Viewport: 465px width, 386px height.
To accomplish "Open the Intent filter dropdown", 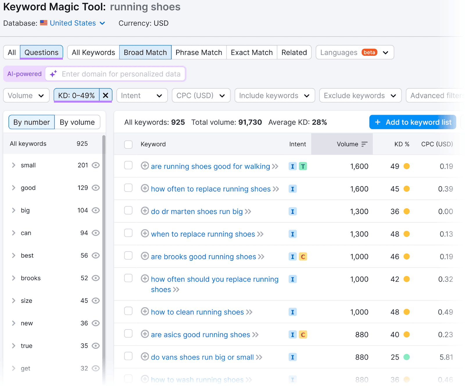I will [x=142, y=96].
